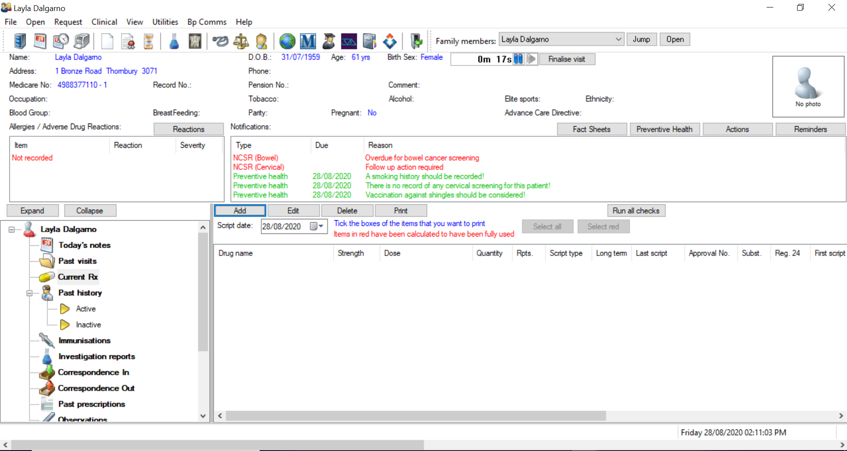This screenshot has width=847, height=451.
Task: Select Correspondence Out in the tree
Action: point(96,388)
